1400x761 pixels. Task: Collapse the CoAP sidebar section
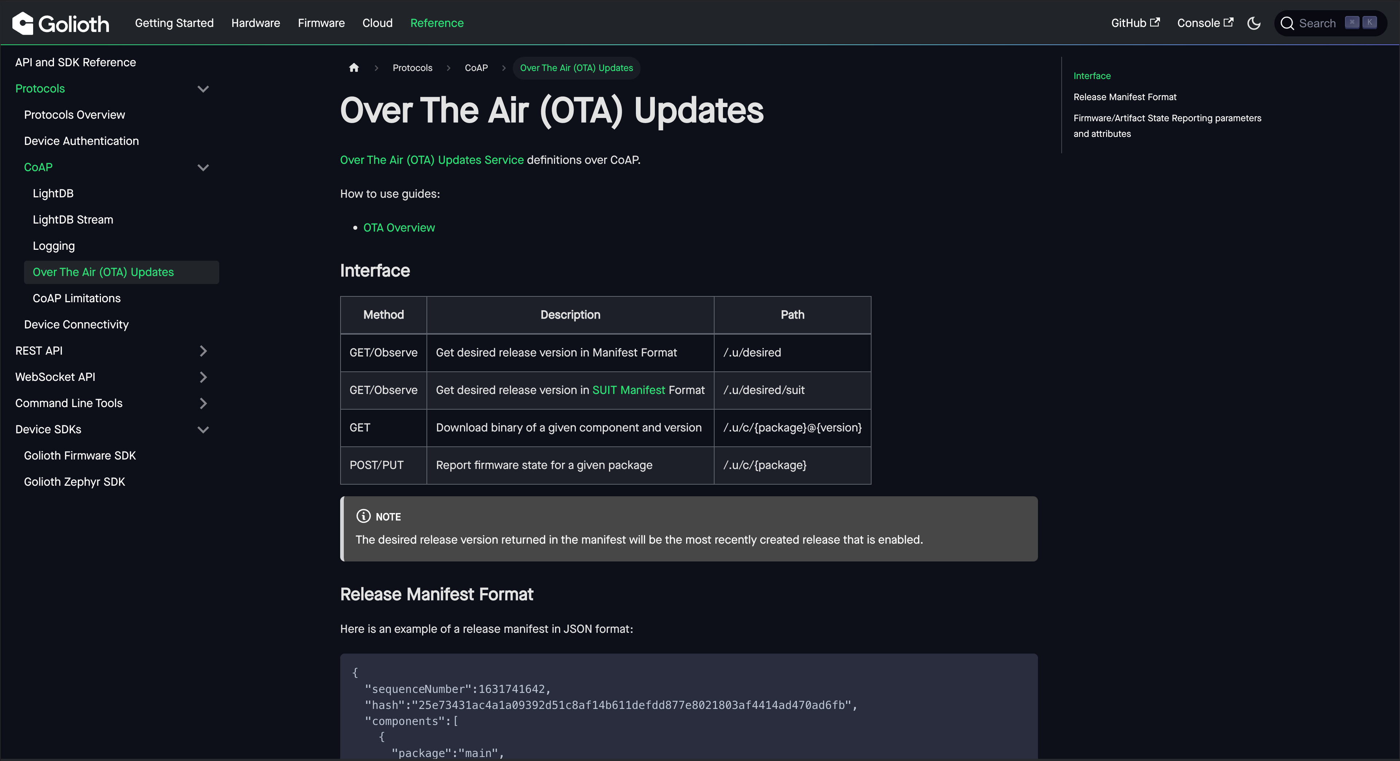pos(203,167)
